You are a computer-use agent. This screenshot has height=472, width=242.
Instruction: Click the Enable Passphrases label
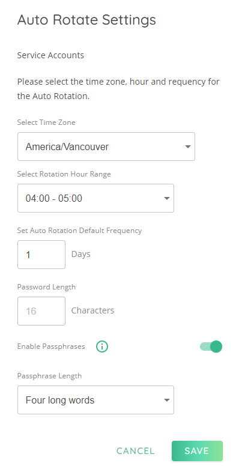[51, 346]
